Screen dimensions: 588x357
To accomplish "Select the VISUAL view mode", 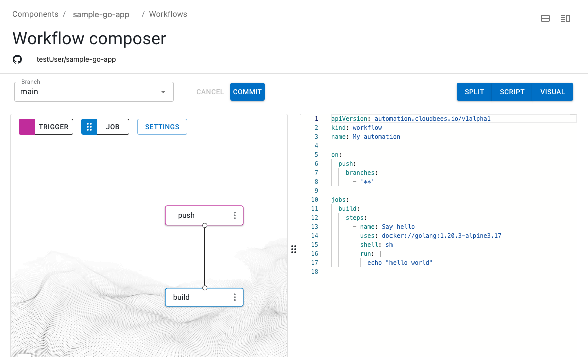I will pos(552,92).
